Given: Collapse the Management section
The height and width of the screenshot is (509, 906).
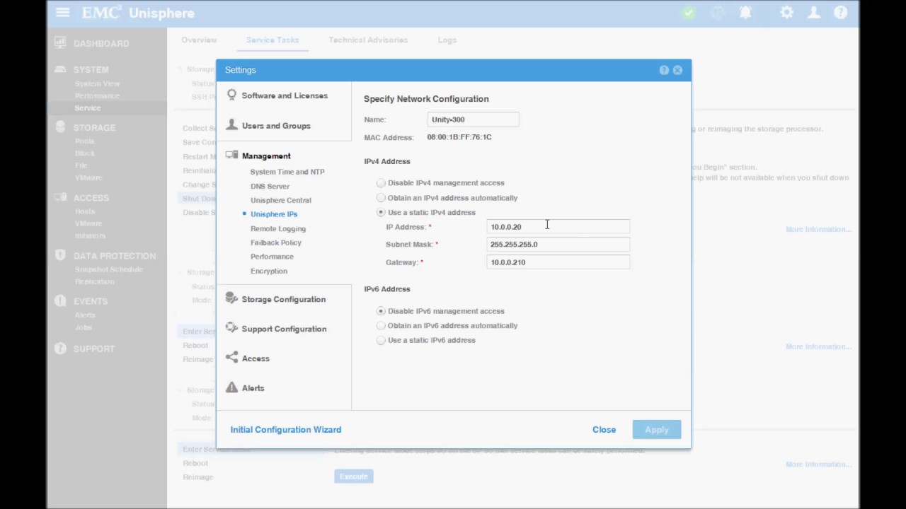Looking at the screenshot, I should [266, 156].
